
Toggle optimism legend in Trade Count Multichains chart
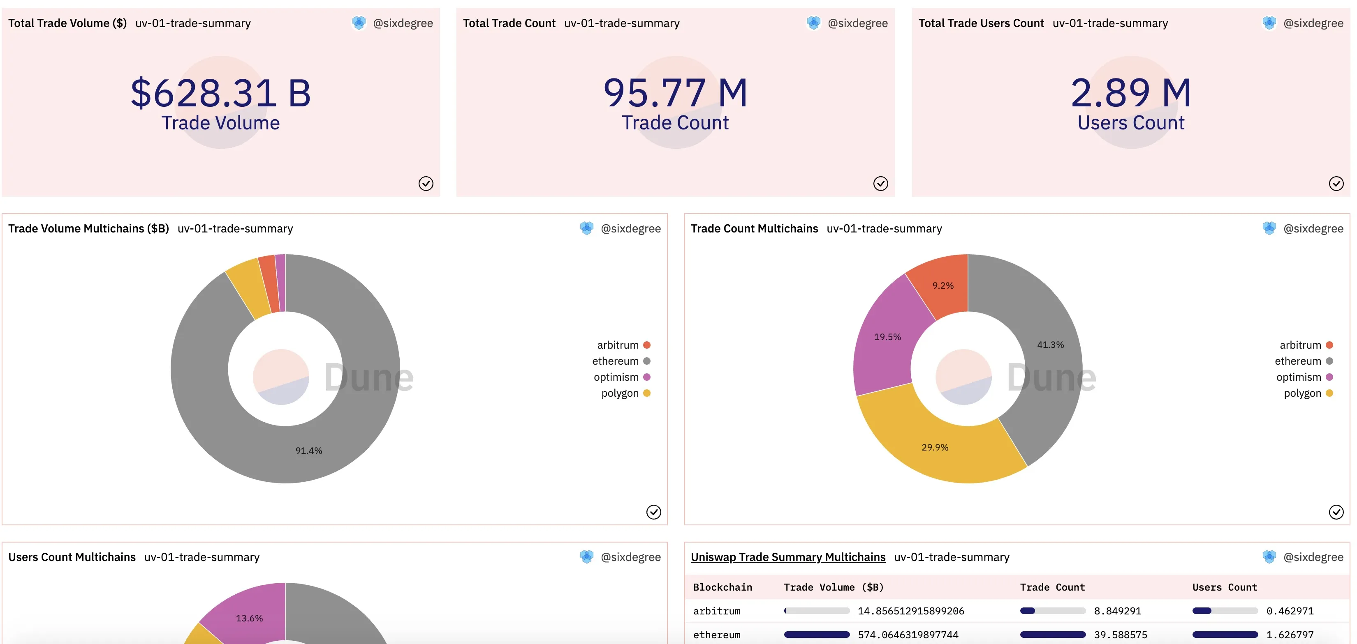1304,377
